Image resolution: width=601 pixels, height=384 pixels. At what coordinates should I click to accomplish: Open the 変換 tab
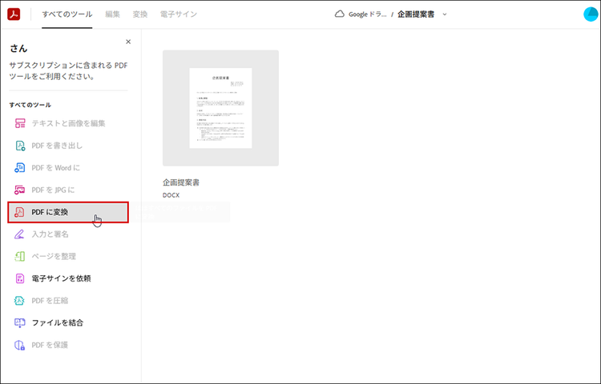(140, 14)
